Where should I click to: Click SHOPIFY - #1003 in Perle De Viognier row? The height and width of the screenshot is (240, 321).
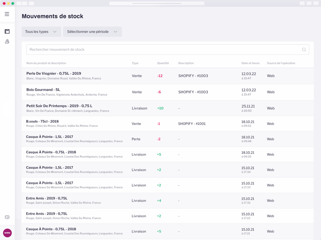tap(193, 76)
